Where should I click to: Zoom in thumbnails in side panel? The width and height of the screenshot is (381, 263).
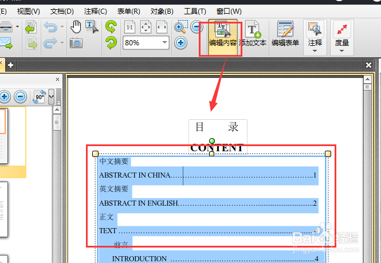pos(5,96)
